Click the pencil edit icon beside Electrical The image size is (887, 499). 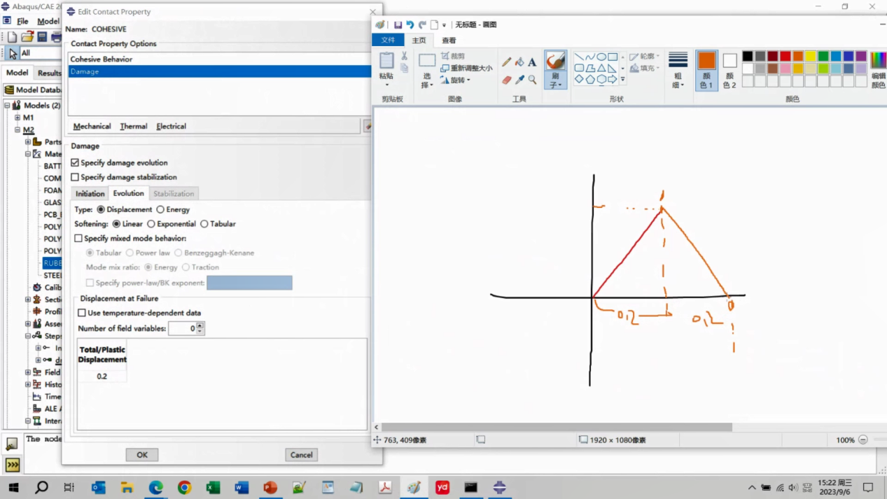click(367, 126)
